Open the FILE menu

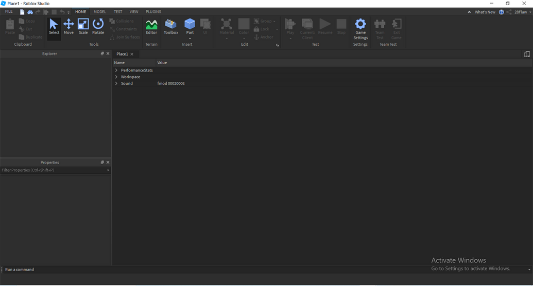tap(9, 11)
